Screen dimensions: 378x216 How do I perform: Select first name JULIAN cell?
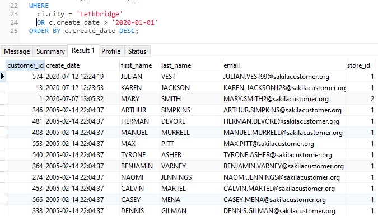click(139, 77)
